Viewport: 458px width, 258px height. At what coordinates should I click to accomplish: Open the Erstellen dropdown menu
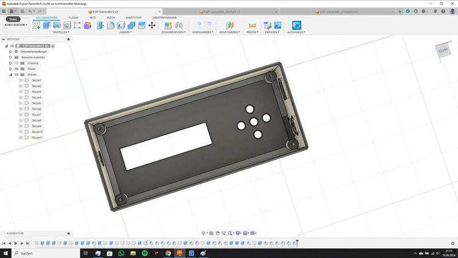[61, 32]
